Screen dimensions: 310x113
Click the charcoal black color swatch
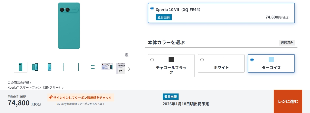click(x=171, y=60)
